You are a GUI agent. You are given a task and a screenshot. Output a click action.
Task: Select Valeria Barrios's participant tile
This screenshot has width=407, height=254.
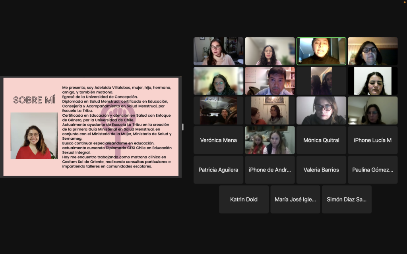point(321,170)
